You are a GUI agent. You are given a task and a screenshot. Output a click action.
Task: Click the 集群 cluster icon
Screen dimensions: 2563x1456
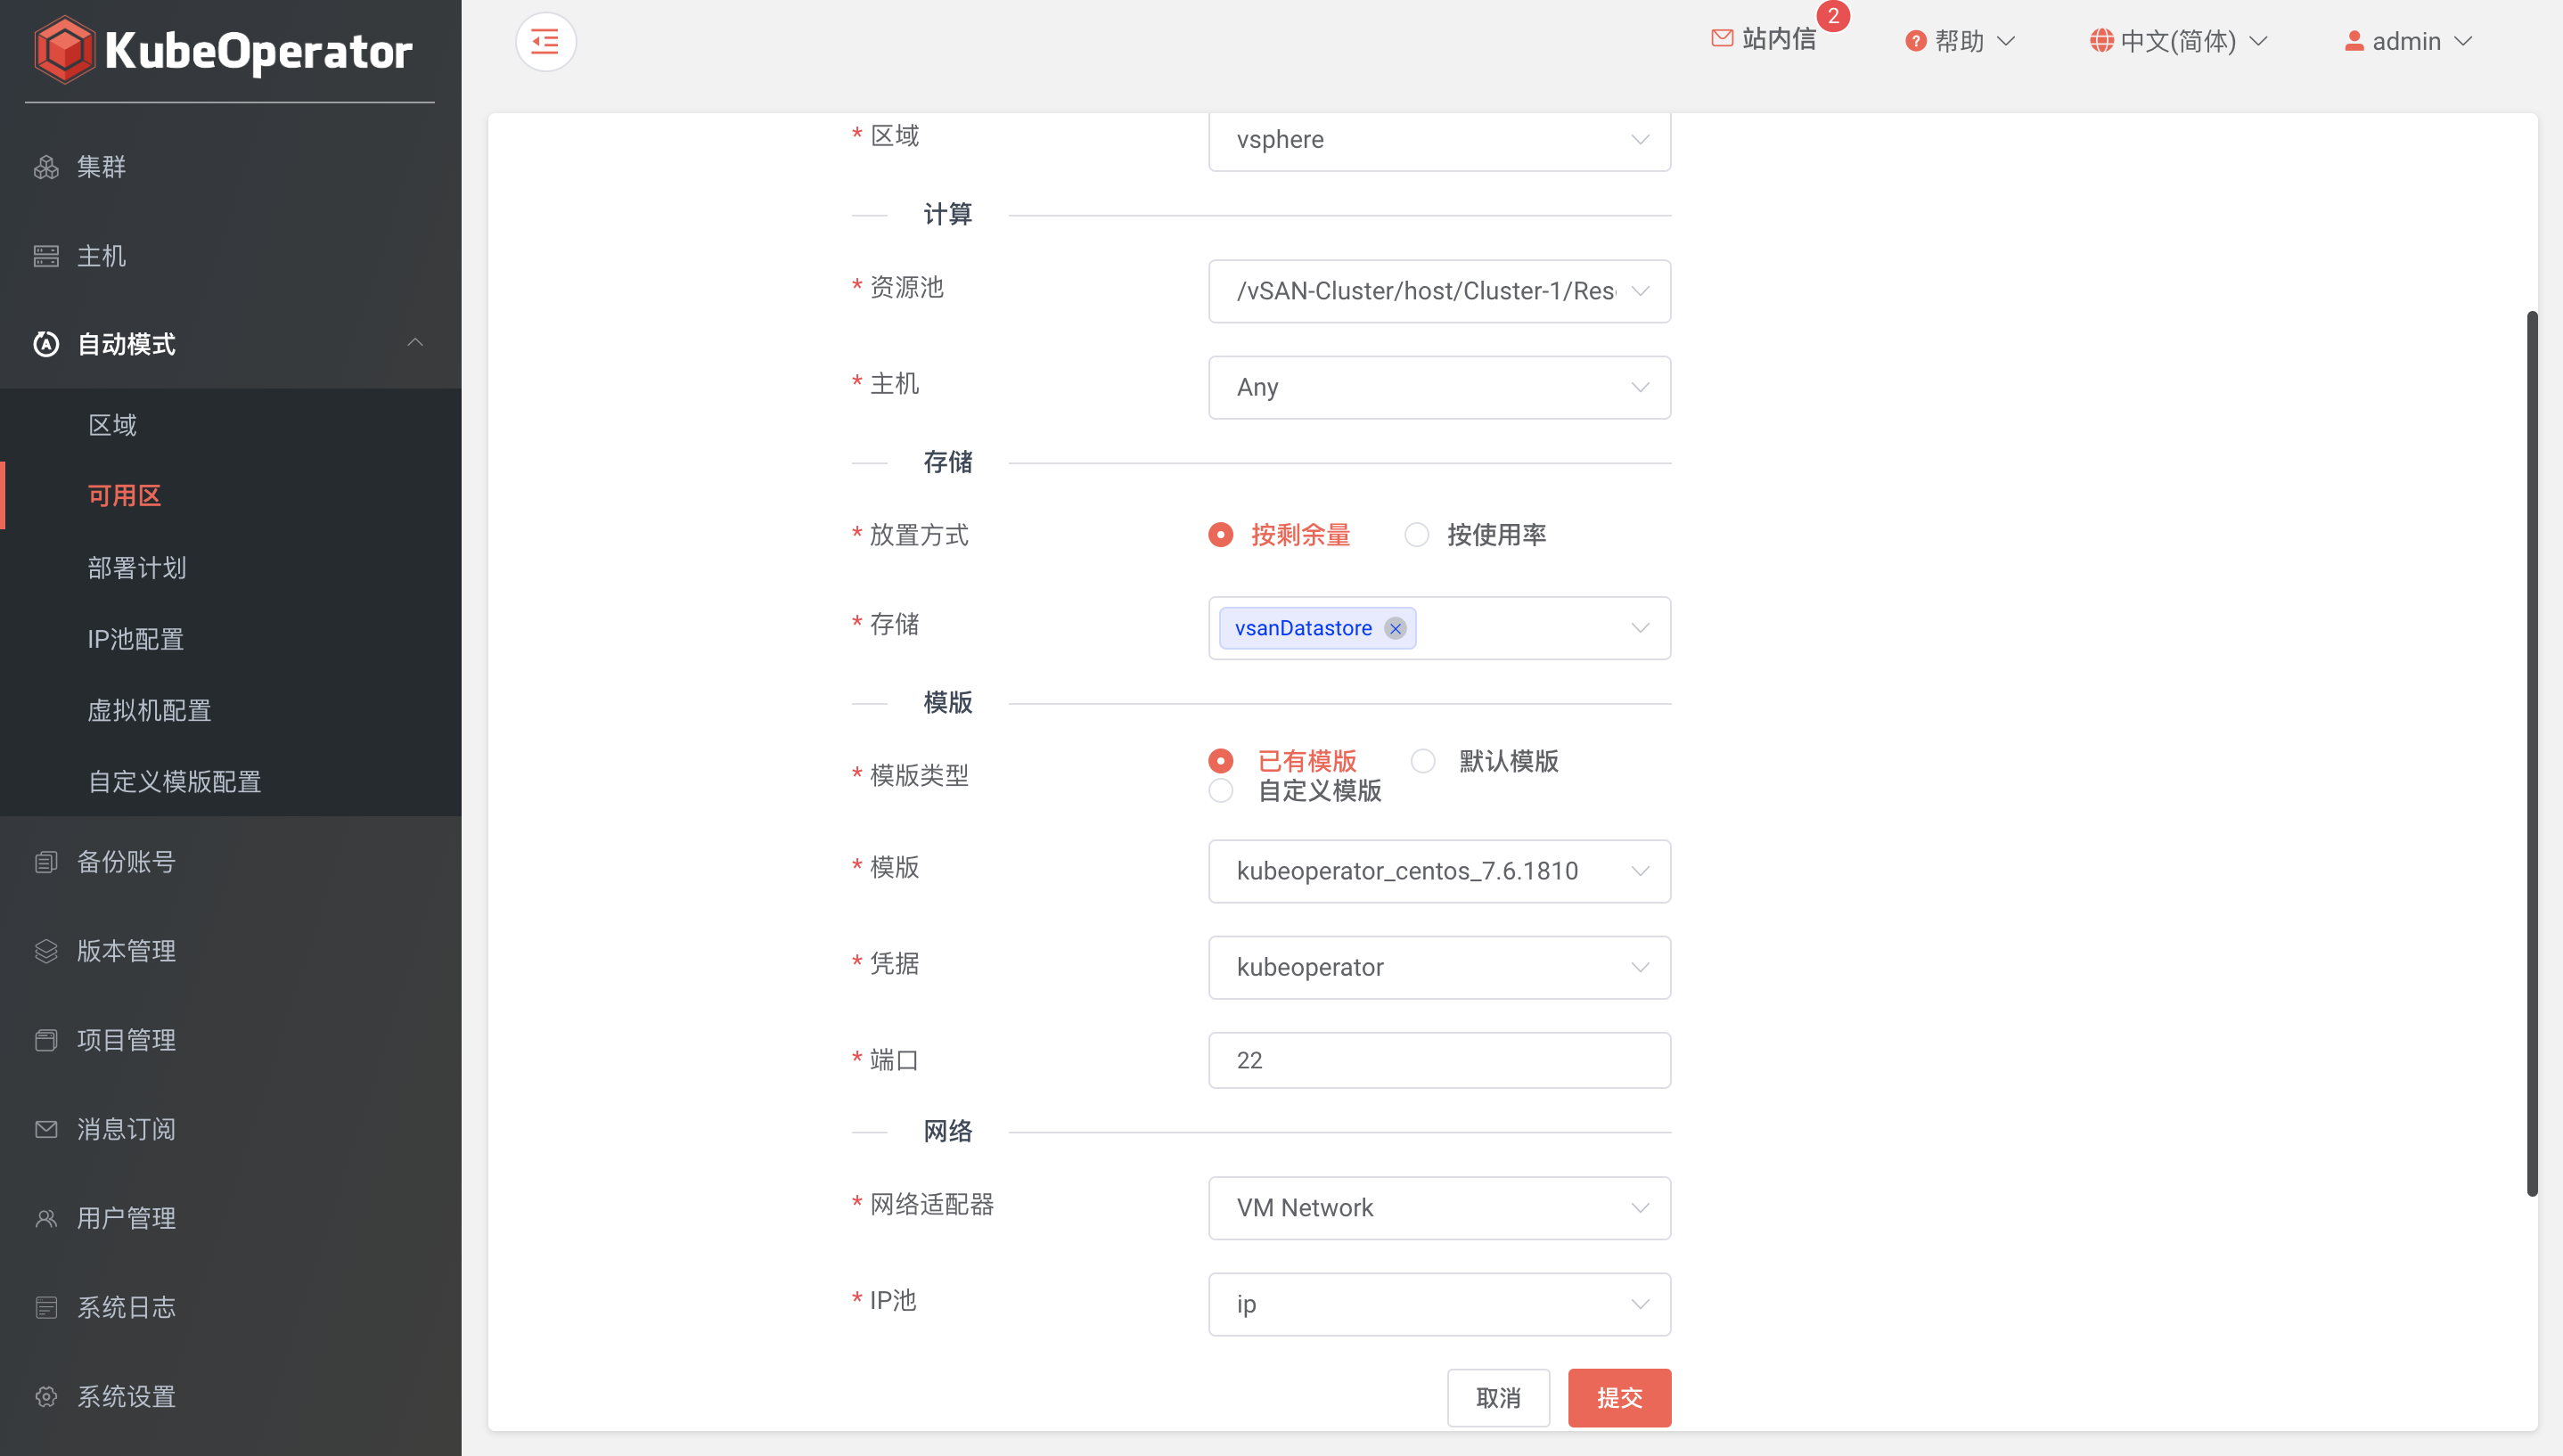pos(46,167)
